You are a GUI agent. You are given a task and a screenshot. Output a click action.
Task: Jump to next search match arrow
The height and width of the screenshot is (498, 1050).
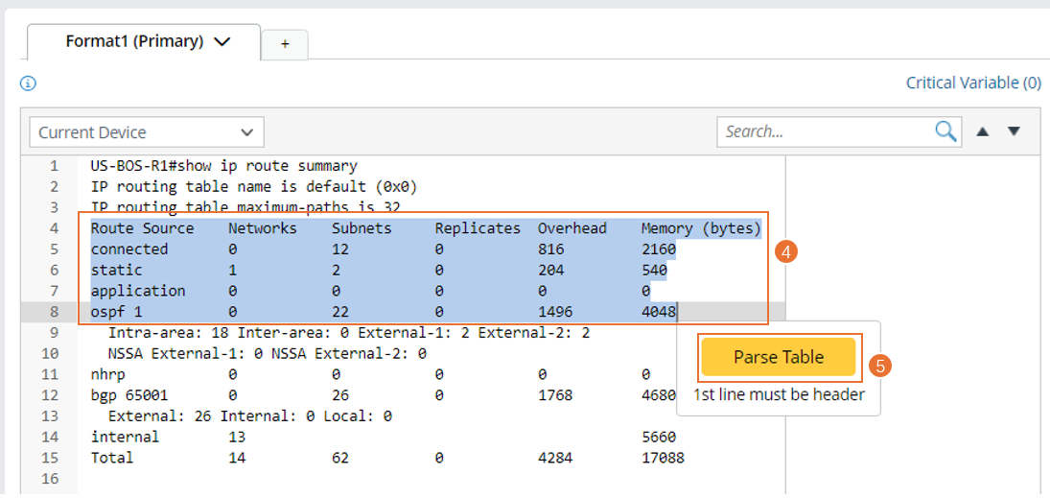point(1014,131)
